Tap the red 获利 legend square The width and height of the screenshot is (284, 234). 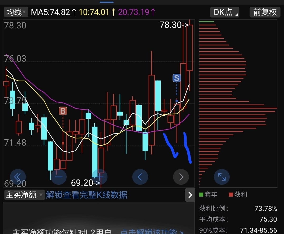pos(231,195)
